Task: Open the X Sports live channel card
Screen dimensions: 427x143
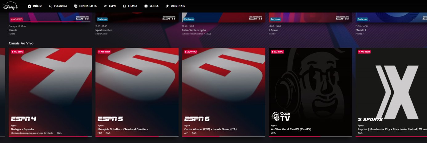Action: click(x=391, y=92)
